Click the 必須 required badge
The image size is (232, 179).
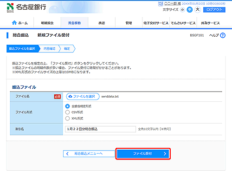(58, 97)
